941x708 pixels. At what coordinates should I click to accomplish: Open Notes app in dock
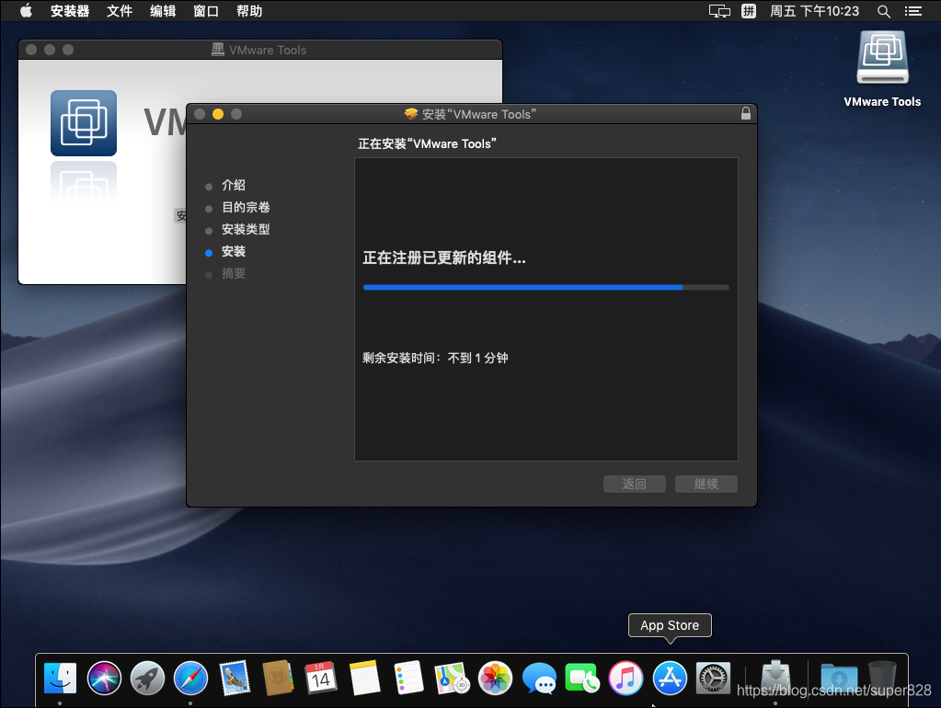coord(365,678)
